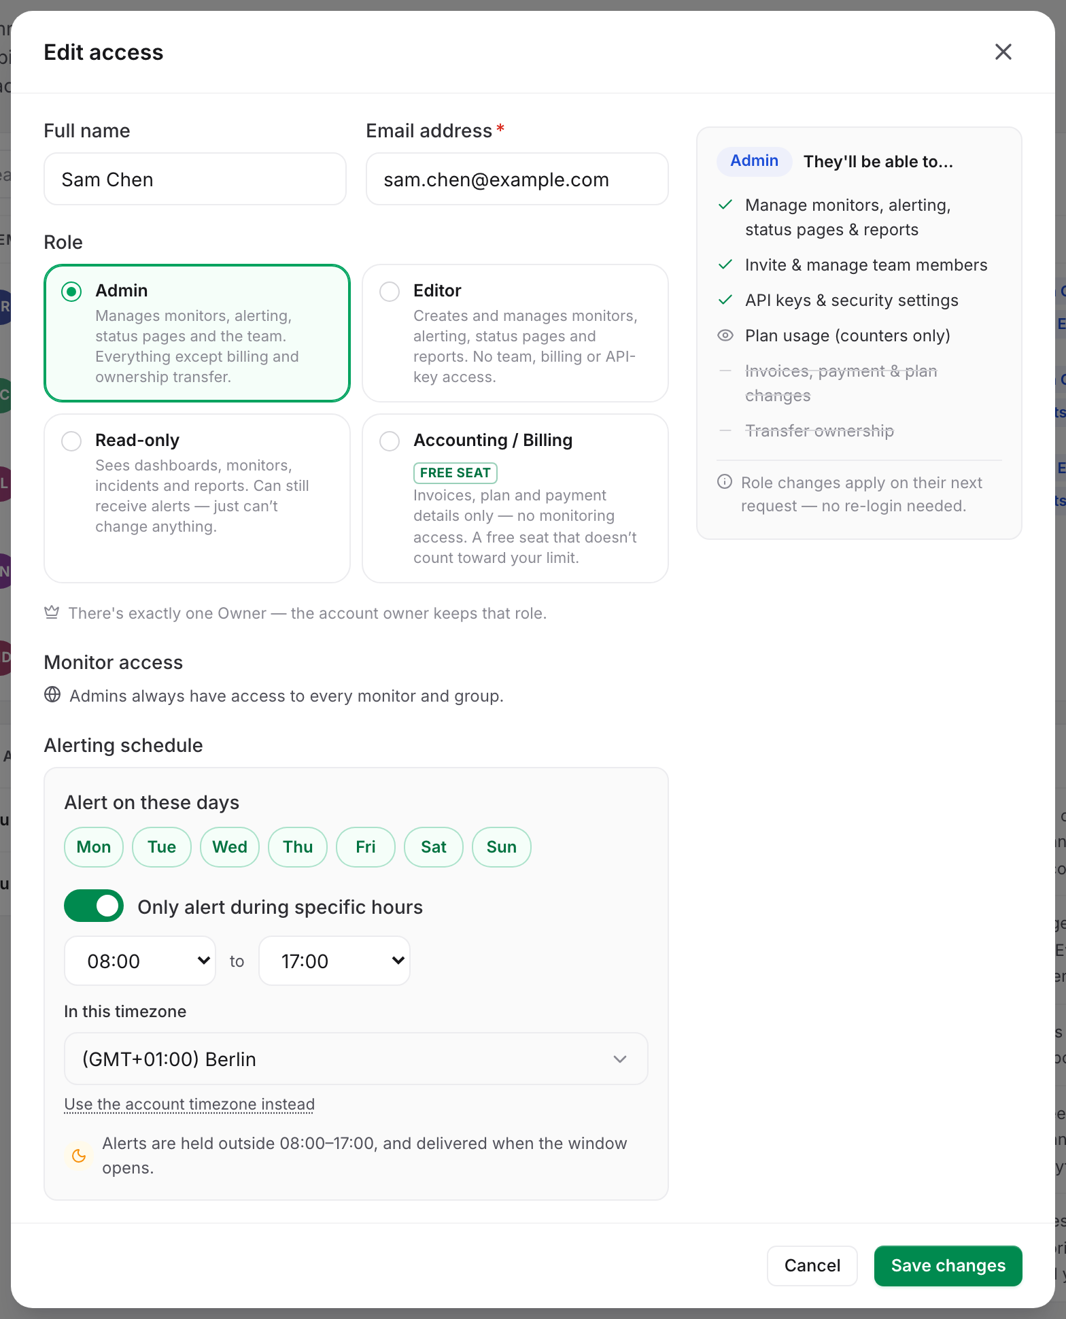Image resolution: width=1066 pixels, height=1319 pixels.
Task: Click the globe icon under Monitor access
Action: click(x=52, y=694)
